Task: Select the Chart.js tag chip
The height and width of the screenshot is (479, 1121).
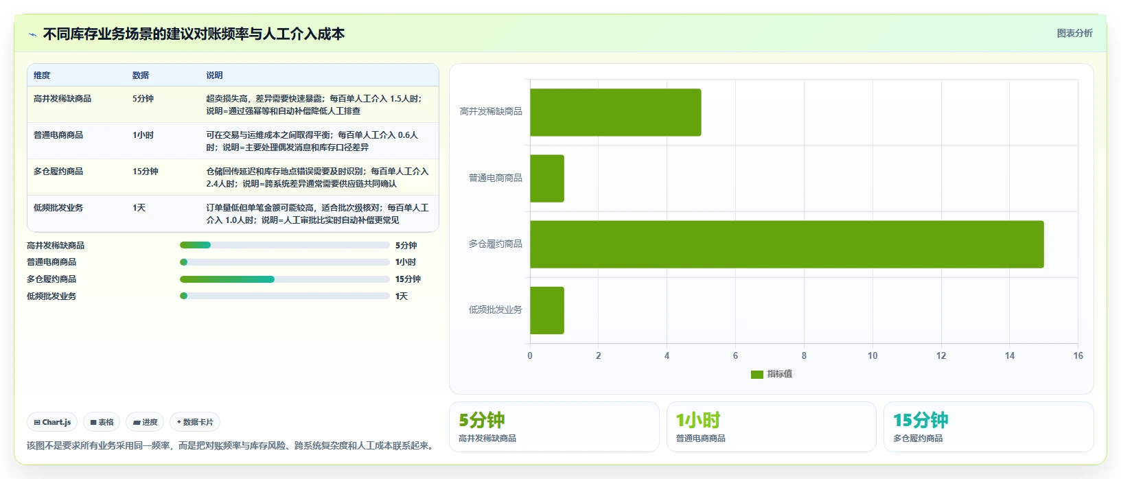Action: click(x=52, y=422)
